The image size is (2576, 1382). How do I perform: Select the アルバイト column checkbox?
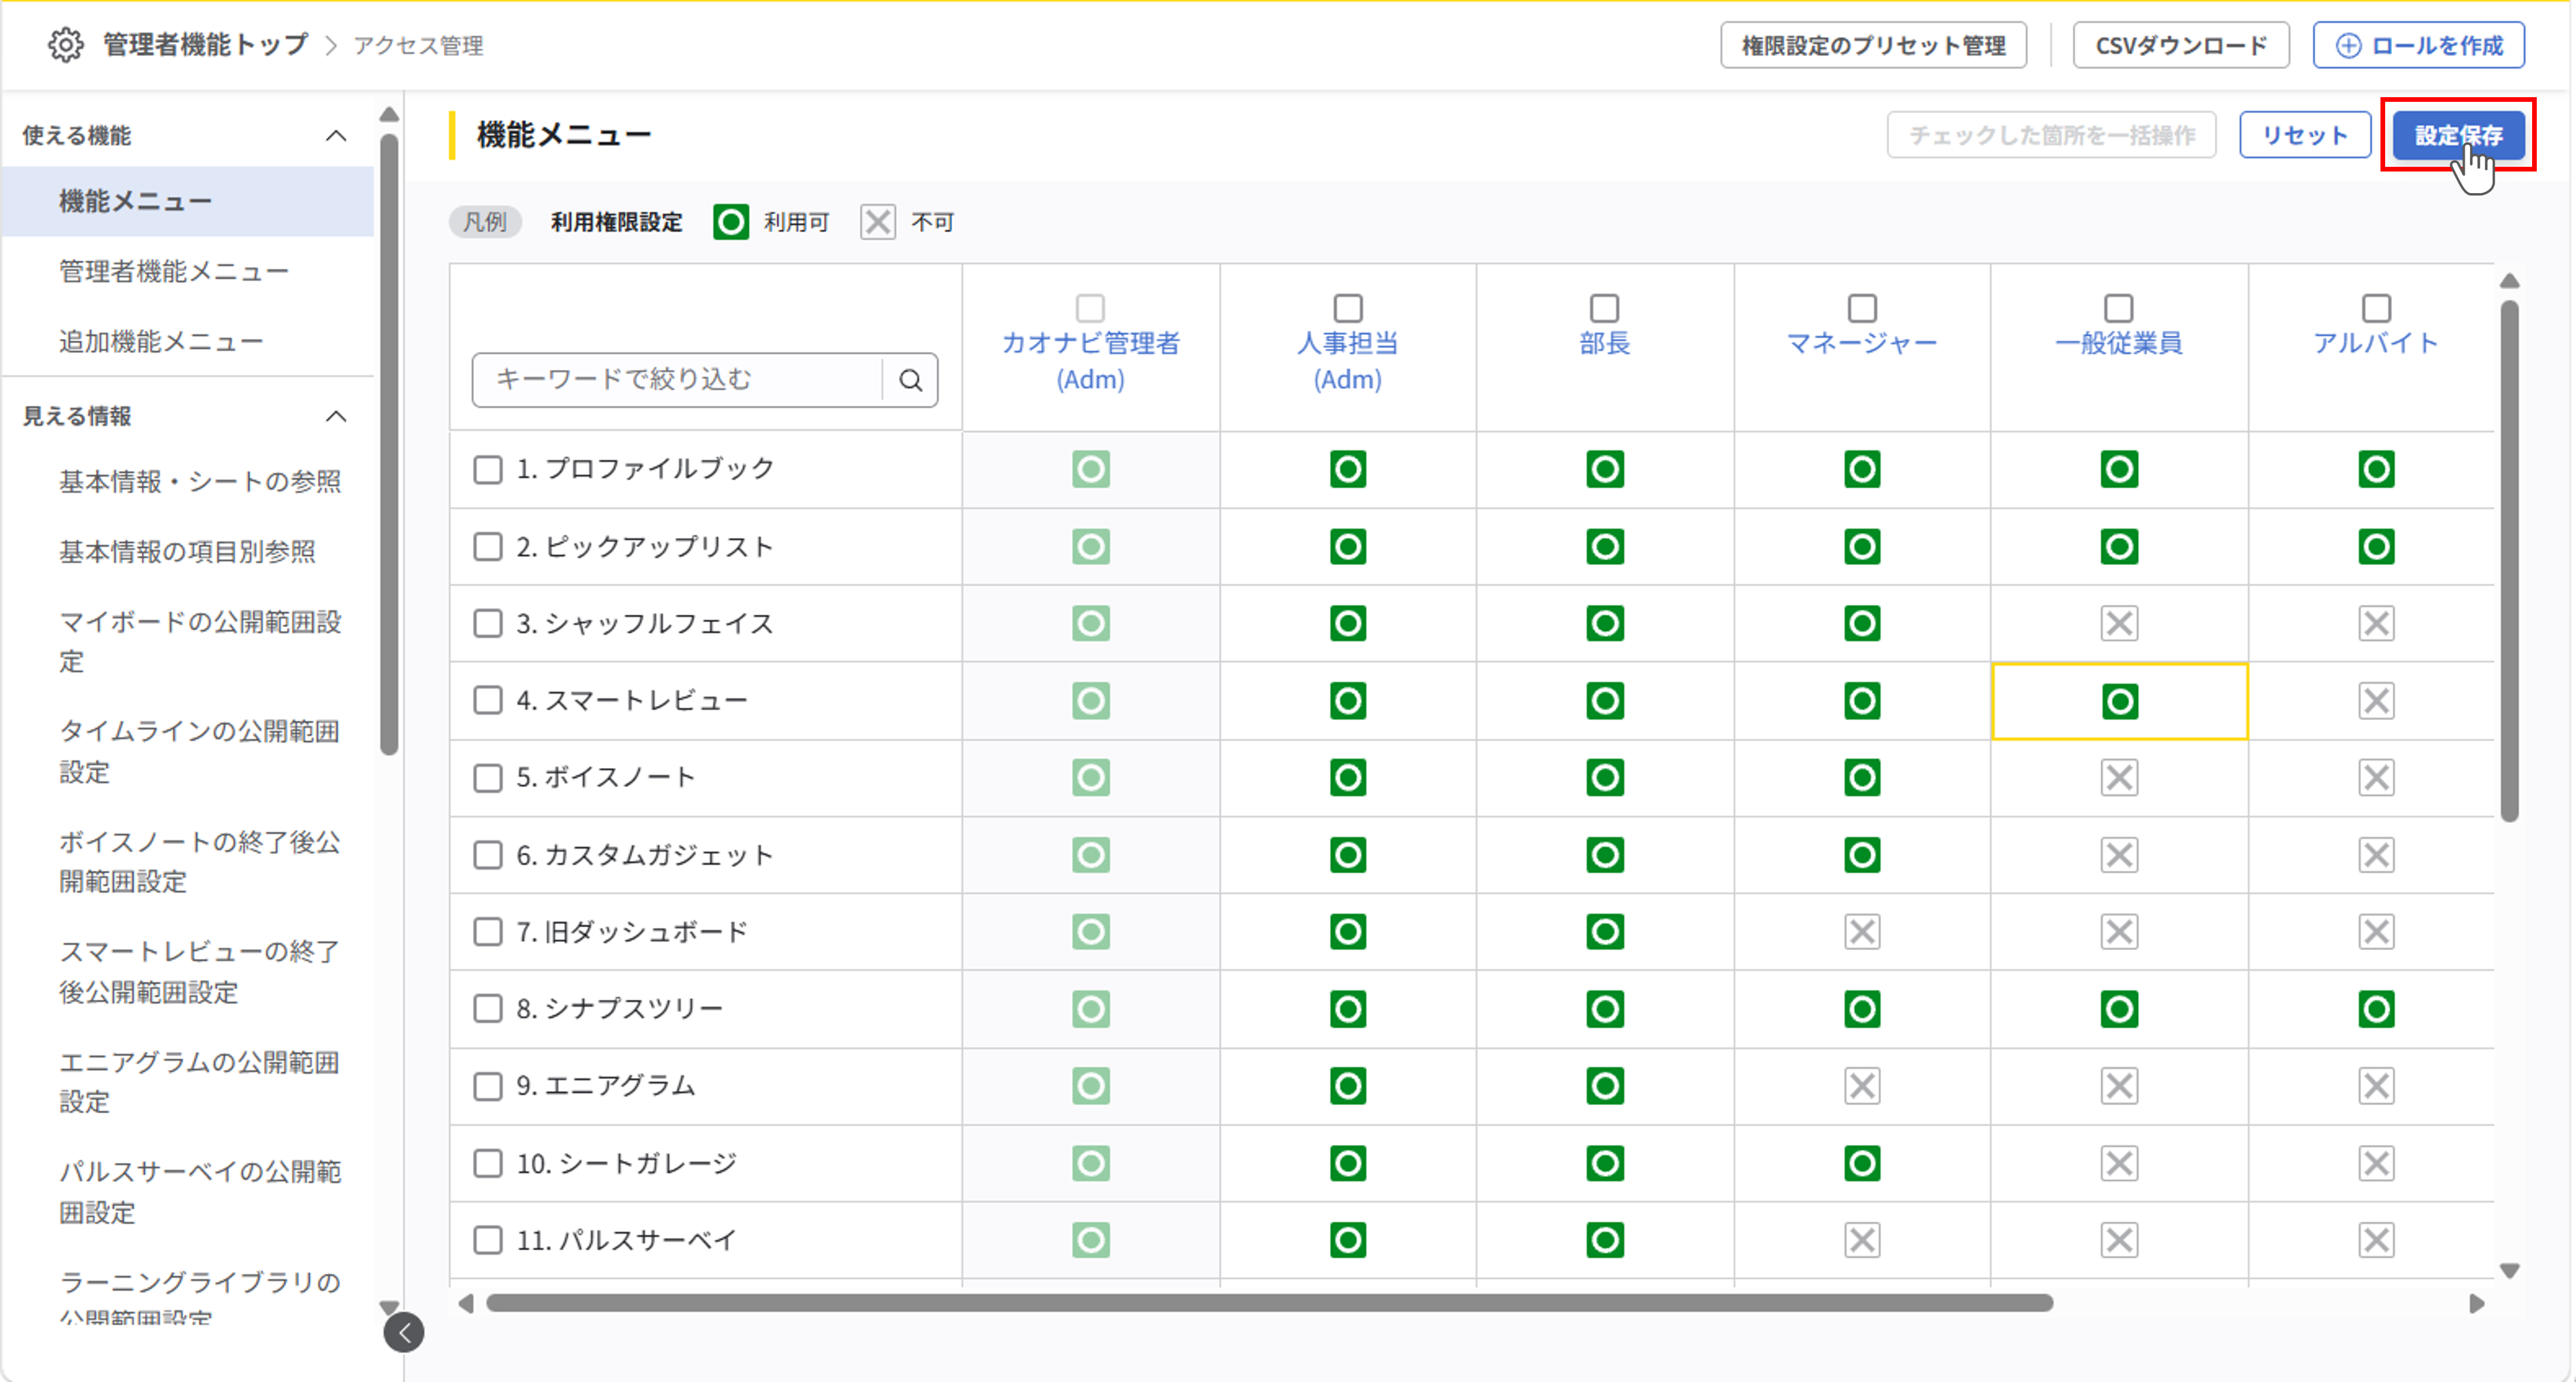point(2376,307)
